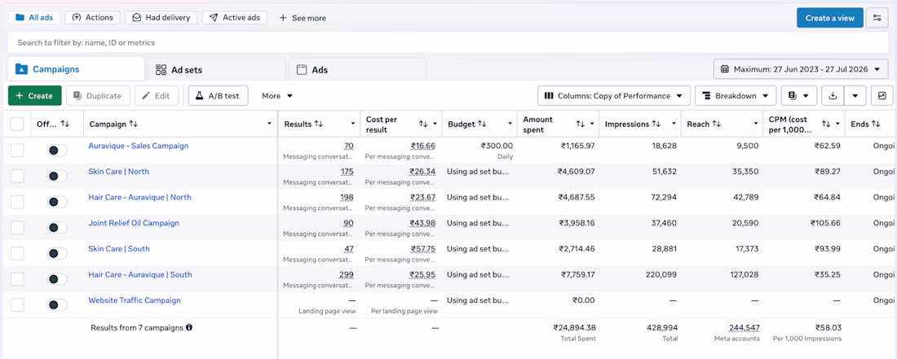Select all campaigns with header checkbox

(17, 124)
